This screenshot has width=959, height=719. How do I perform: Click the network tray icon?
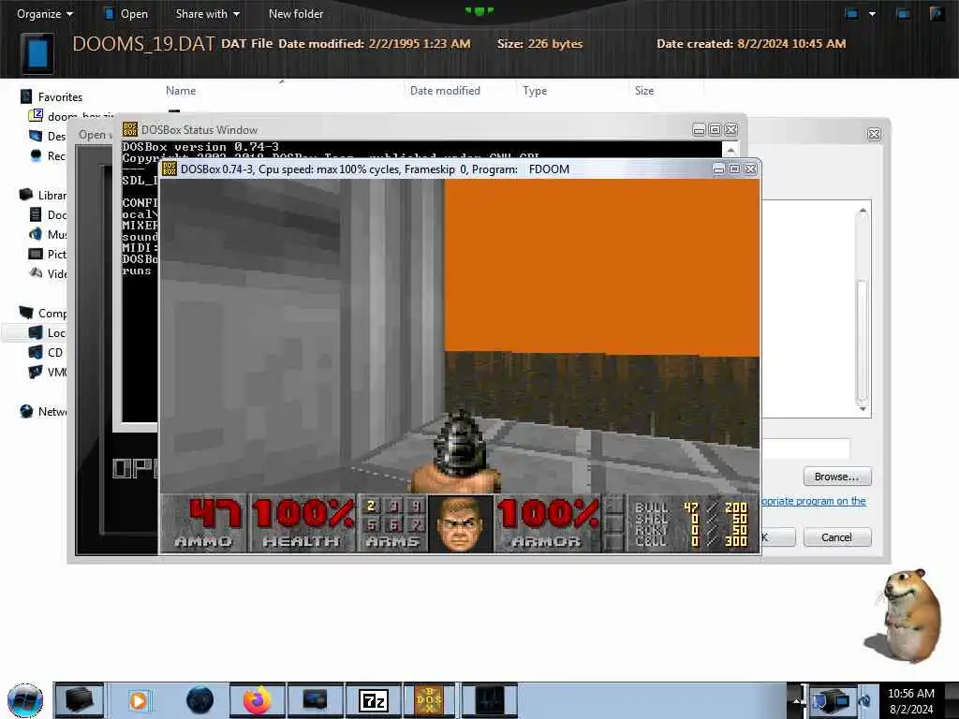click(831, 700)
